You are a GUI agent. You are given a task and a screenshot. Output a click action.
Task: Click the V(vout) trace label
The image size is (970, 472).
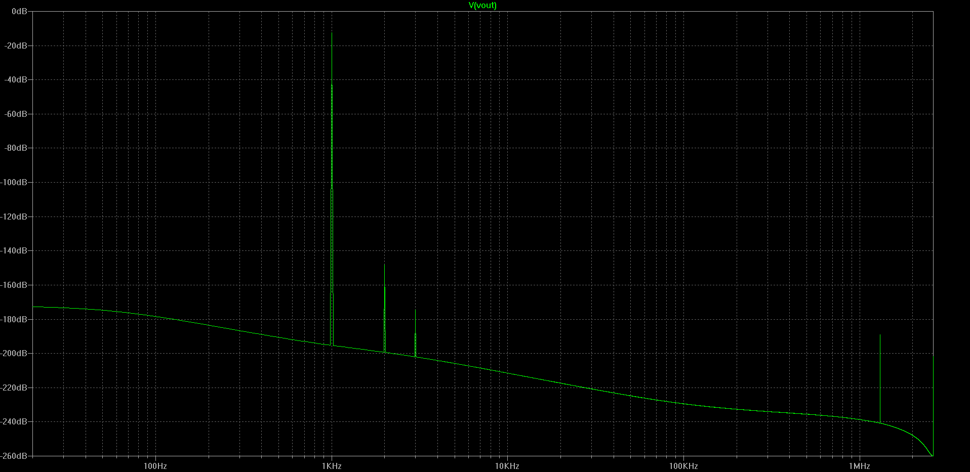[482, 5]
